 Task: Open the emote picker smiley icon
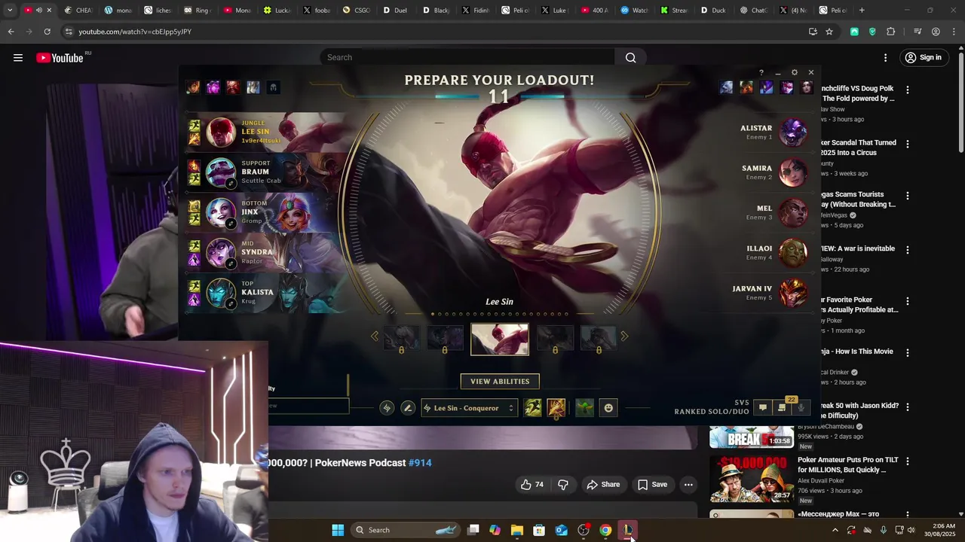click(608, 408)
